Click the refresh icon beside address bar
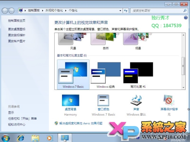 pos(125,11)
